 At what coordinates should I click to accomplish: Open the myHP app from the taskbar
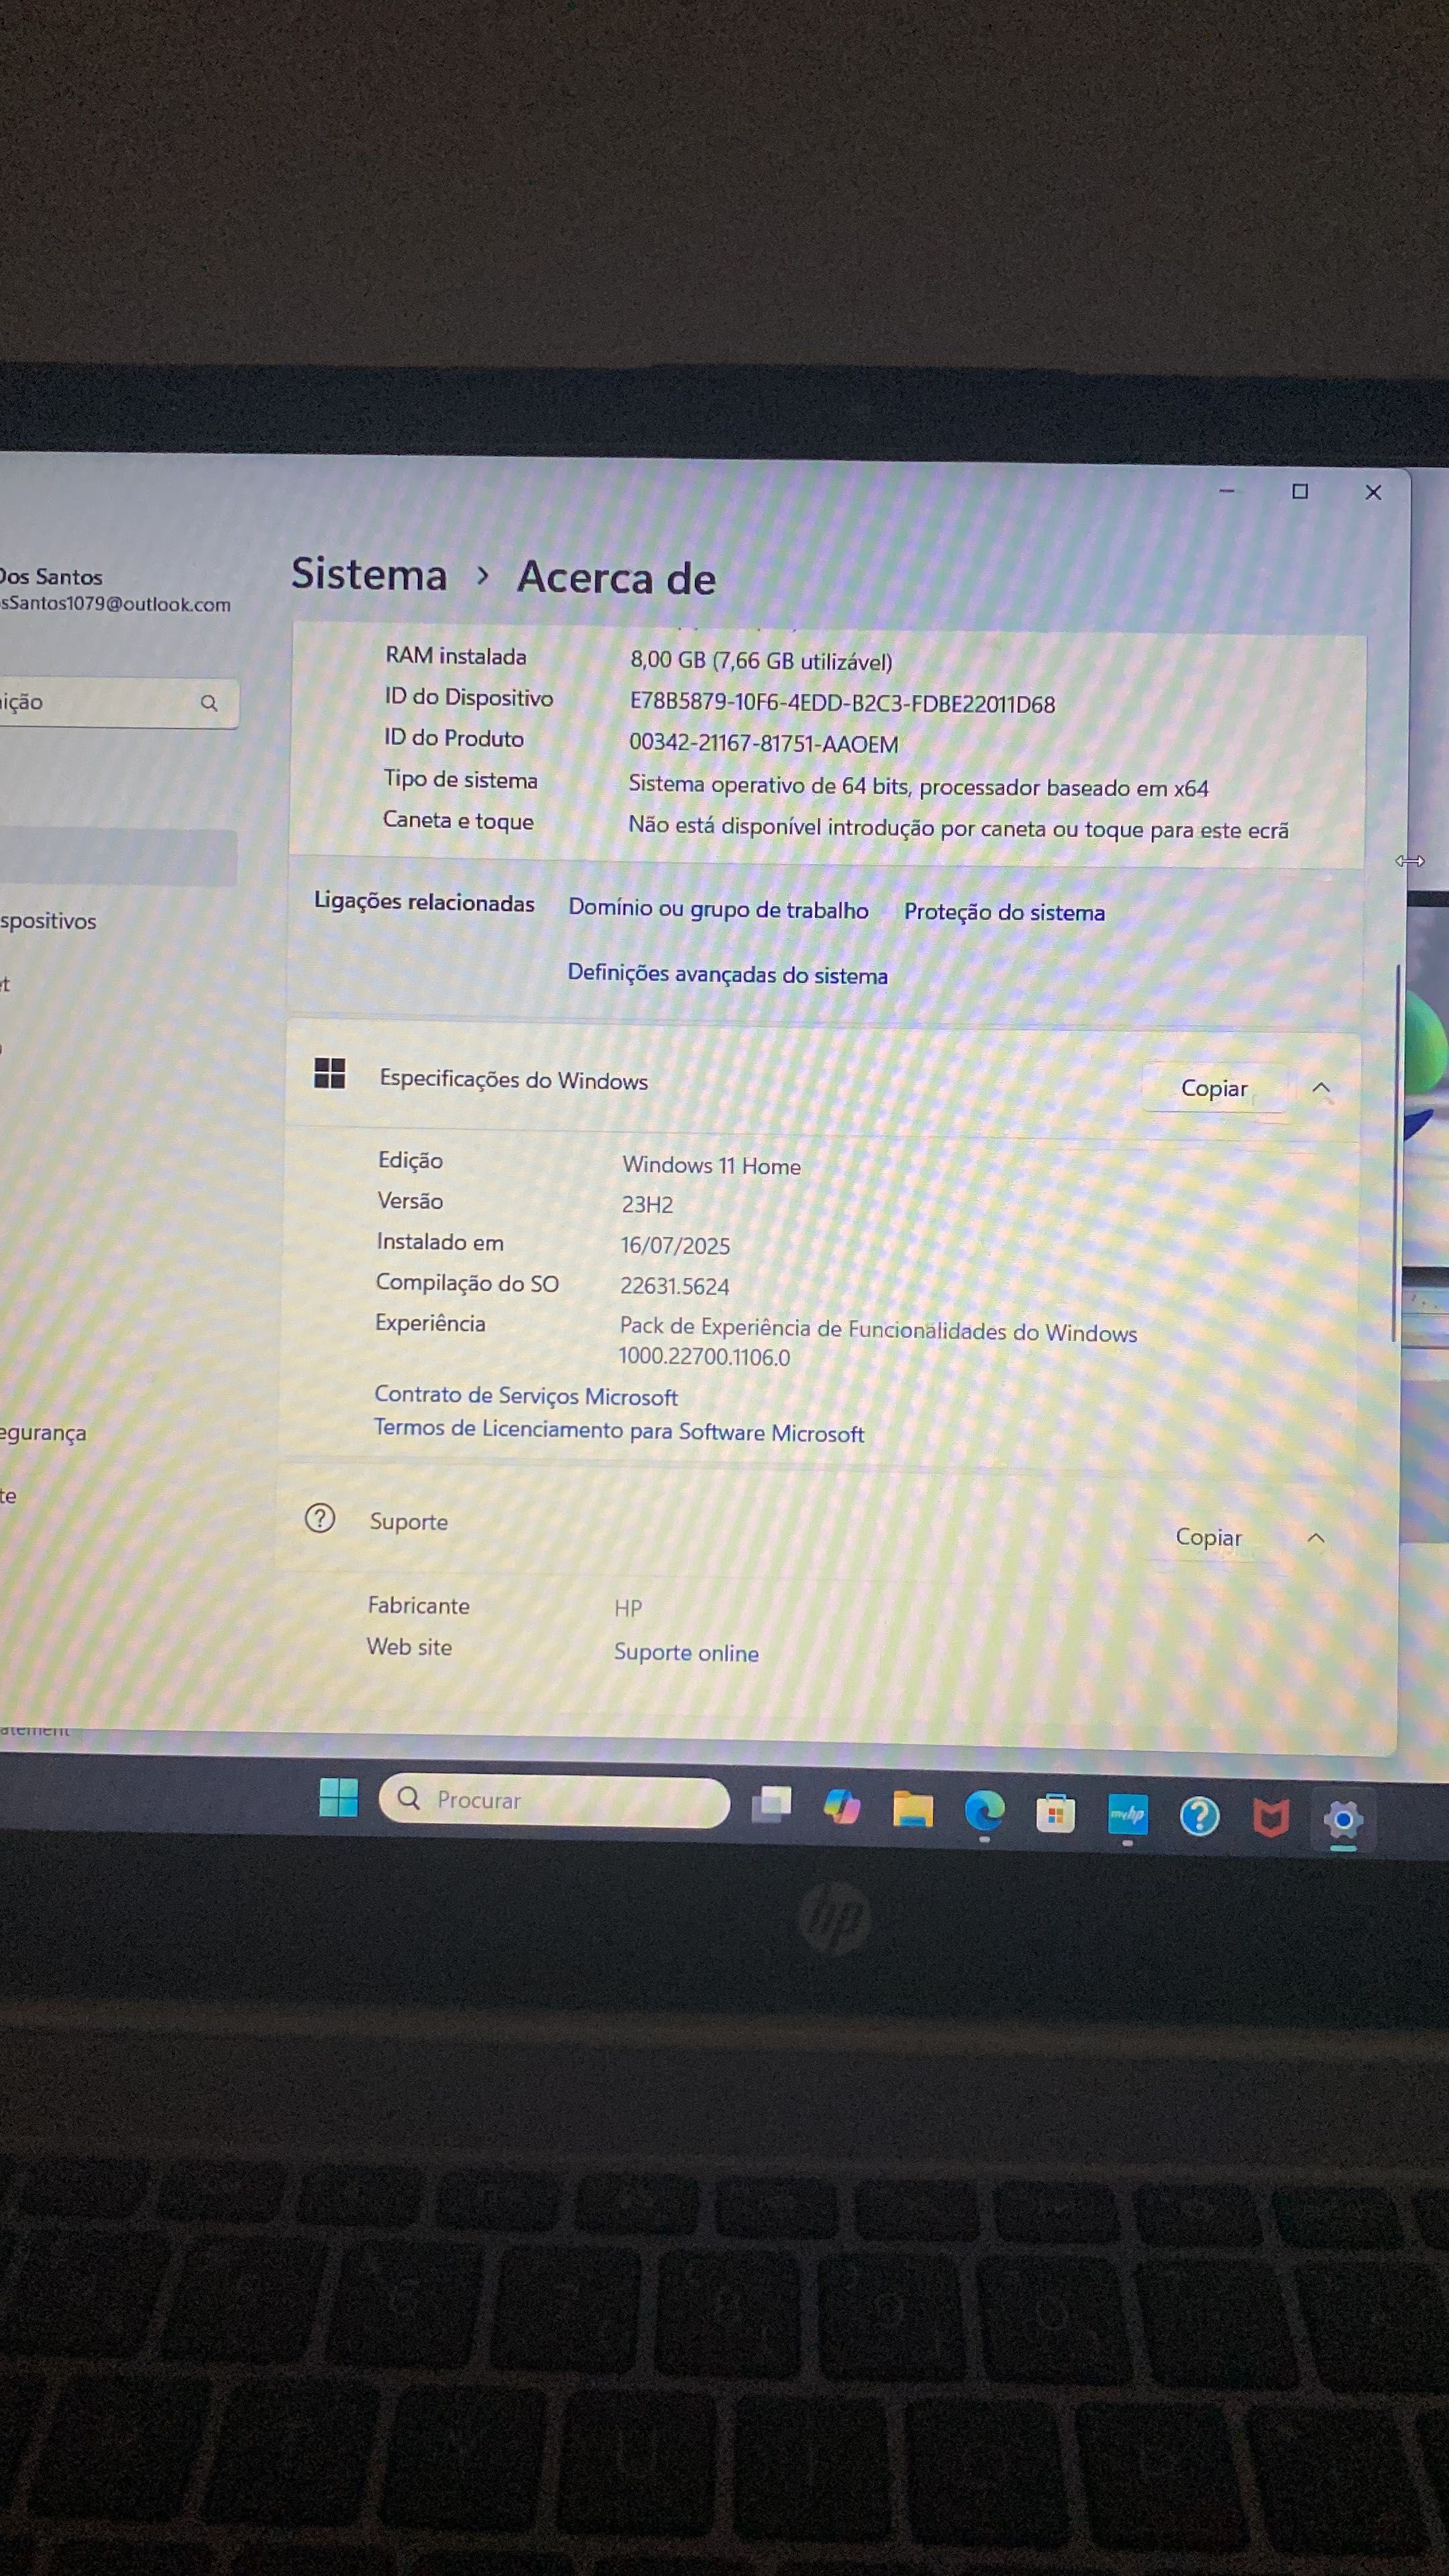click(1127, 1814)
